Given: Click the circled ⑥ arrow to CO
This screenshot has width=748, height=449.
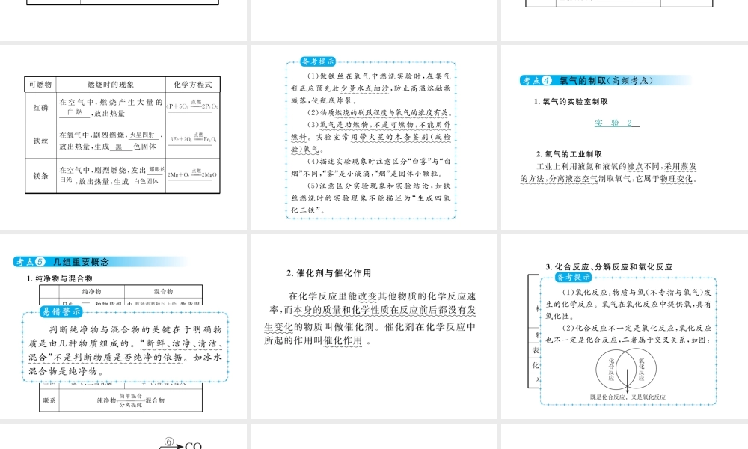Looking at the screenshot, I should click(180, 444).
